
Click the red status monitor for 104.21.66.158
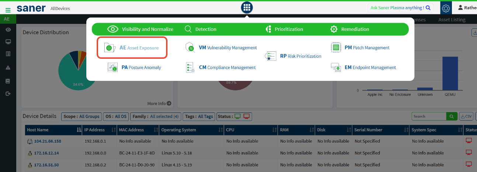(x=469, y=141)
